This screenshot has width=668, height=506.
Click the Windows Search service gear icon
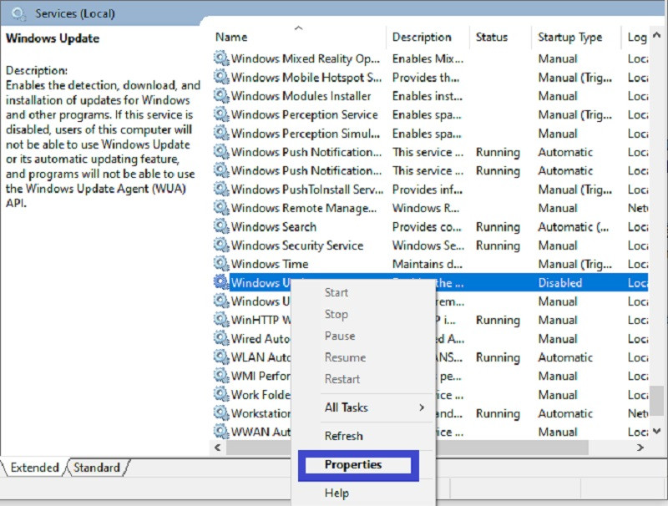pos(220,226)
